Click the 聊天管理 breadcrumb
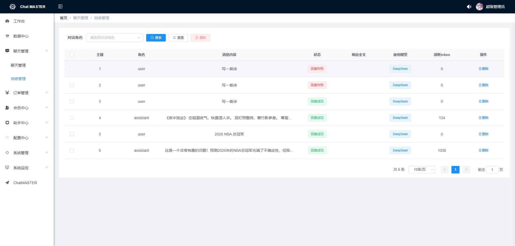 [x=81, y=18]
